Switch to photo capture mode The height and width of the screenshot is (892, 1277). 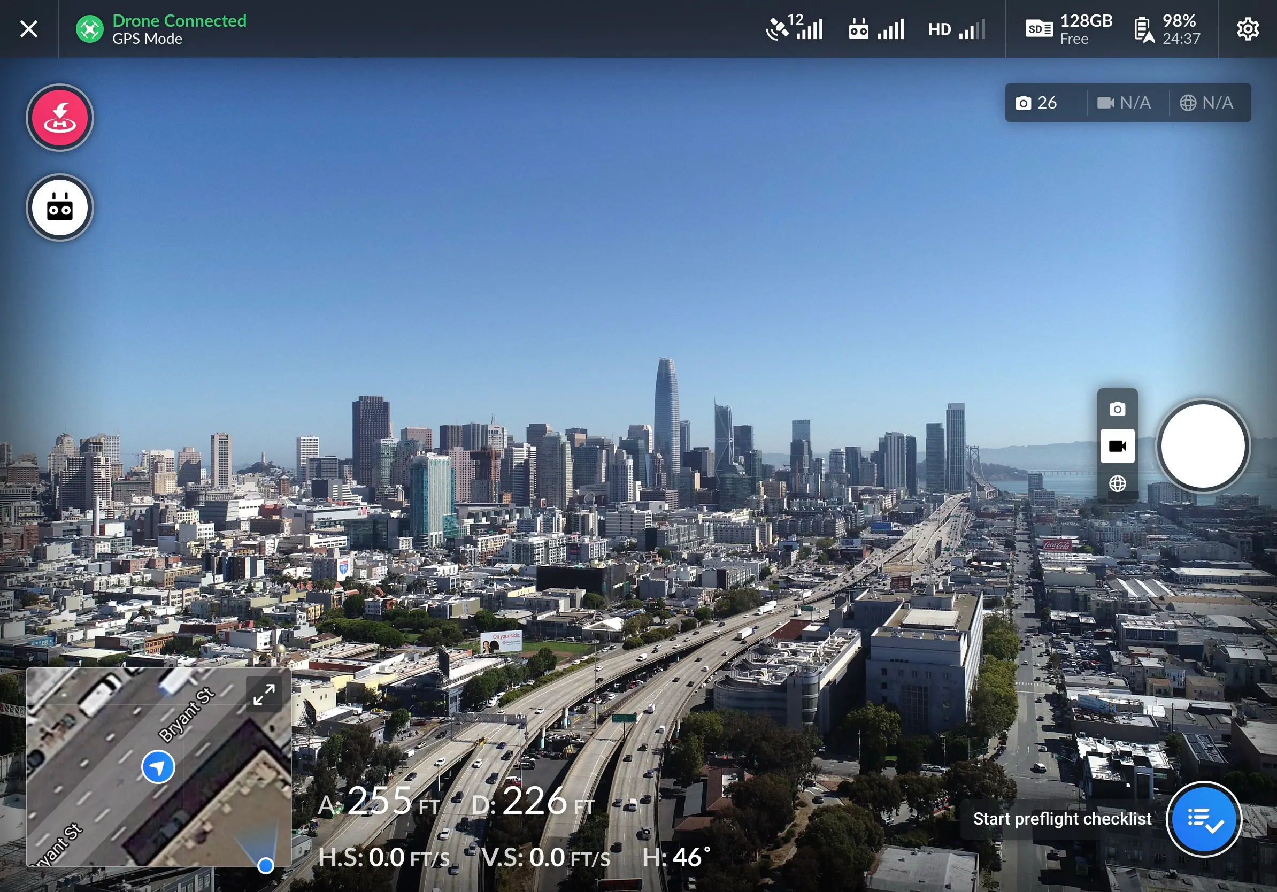point(1118,409)
